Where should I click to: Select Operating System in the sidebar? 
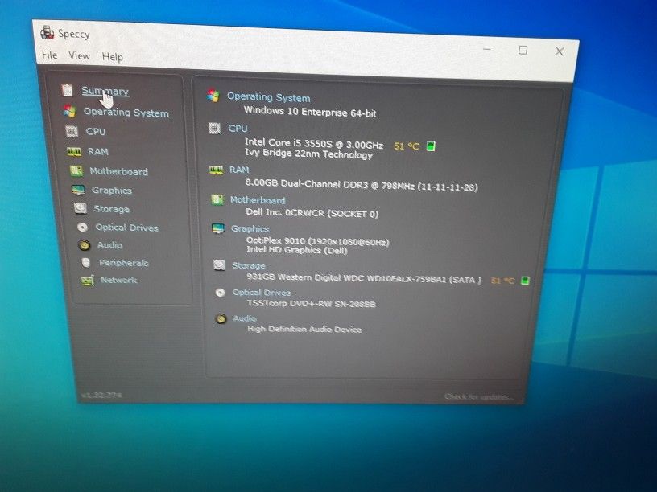pos(126,112)
